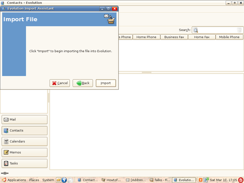This screenshot has height=183, width=244.
Task: Click the online/offline connection status icon
Action: click(5, 173)
